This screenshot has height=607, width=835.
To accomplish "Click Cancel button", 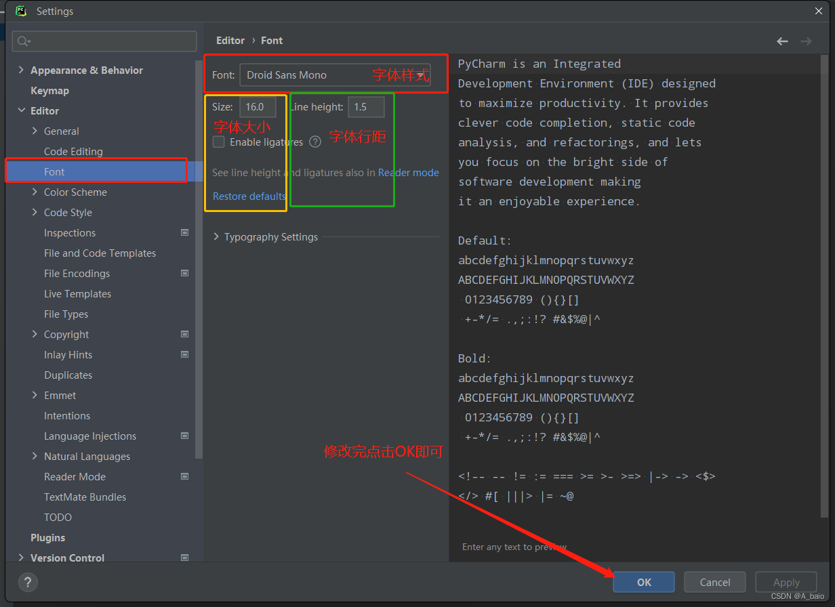I will pos(715,582).
